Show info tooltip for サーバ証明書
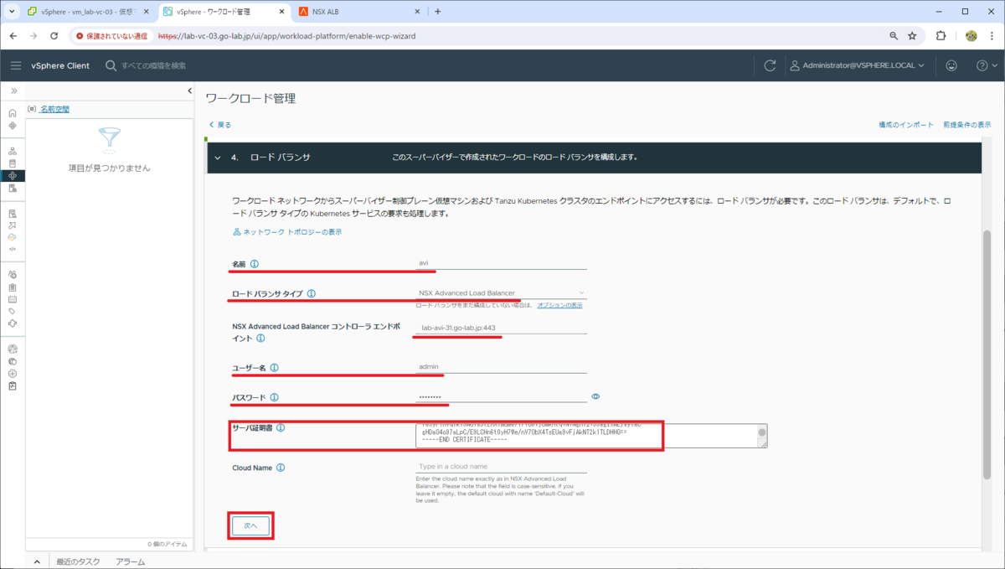The height and width of the screenshot is (569, 1005). pos(281,428)
